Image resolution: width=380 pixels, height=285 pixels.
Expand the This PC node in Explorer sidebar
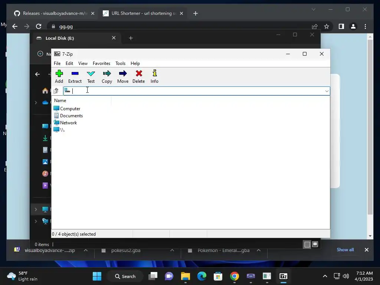[36, 209]
